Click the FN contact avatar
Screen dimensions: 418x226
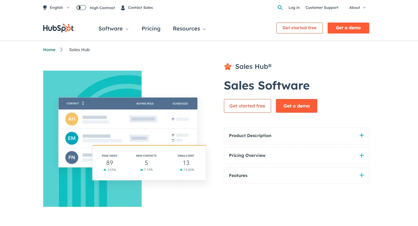[72, 157]
